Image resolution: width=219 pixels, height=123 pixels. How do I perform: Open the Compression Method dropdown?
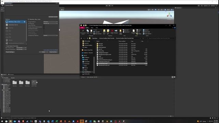tap(50, 36)
